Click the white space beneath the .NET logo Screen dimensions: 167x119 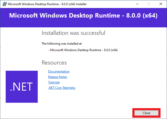(22, 110)
